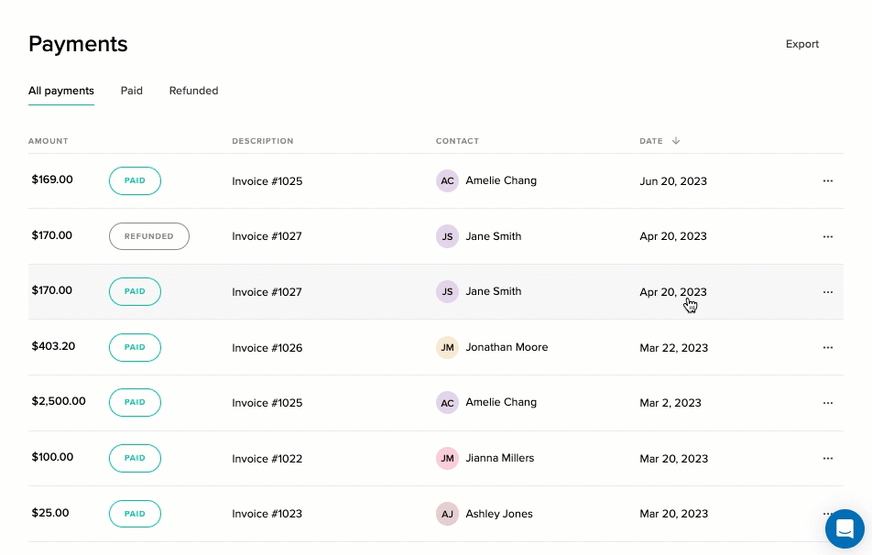This screenshot has height=555, width=872.
Task: Click the Mar 20, 2023 date for Ashley Jones
Action: click(x=673, y=514)
